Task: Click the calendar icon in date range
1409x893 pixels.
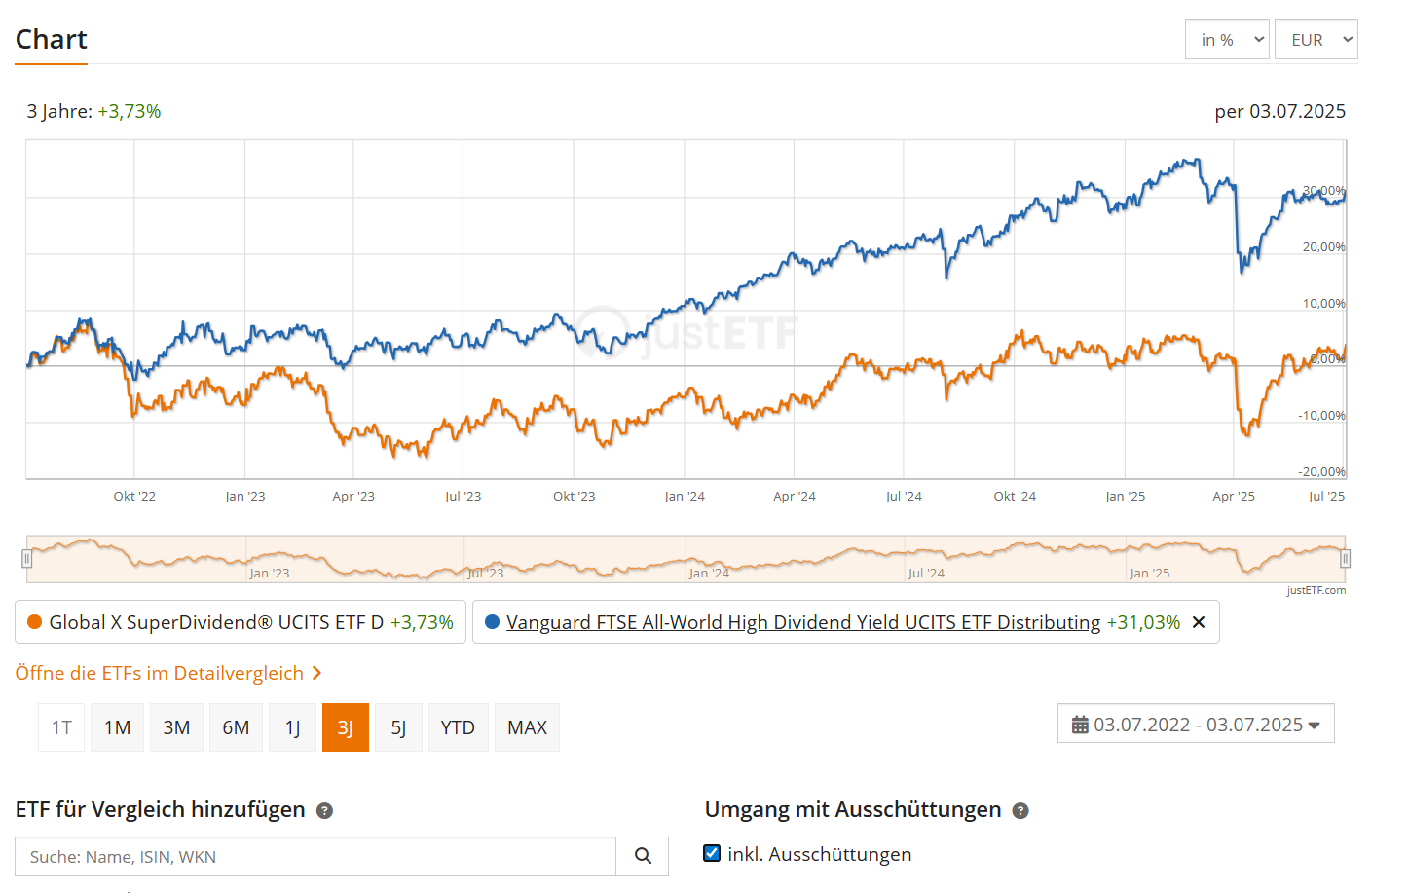Action: point(1080,725)
